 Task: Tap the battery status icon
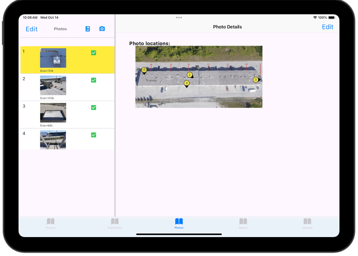tap(332, 18)
